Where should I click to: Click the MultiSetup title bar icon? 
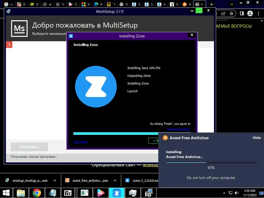click(9, 11)
